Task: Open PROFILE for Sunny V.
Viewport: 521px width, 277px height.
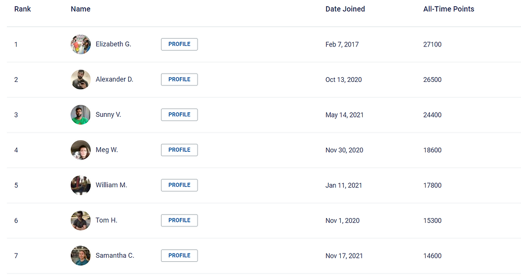Action: [x=179, y=115]
